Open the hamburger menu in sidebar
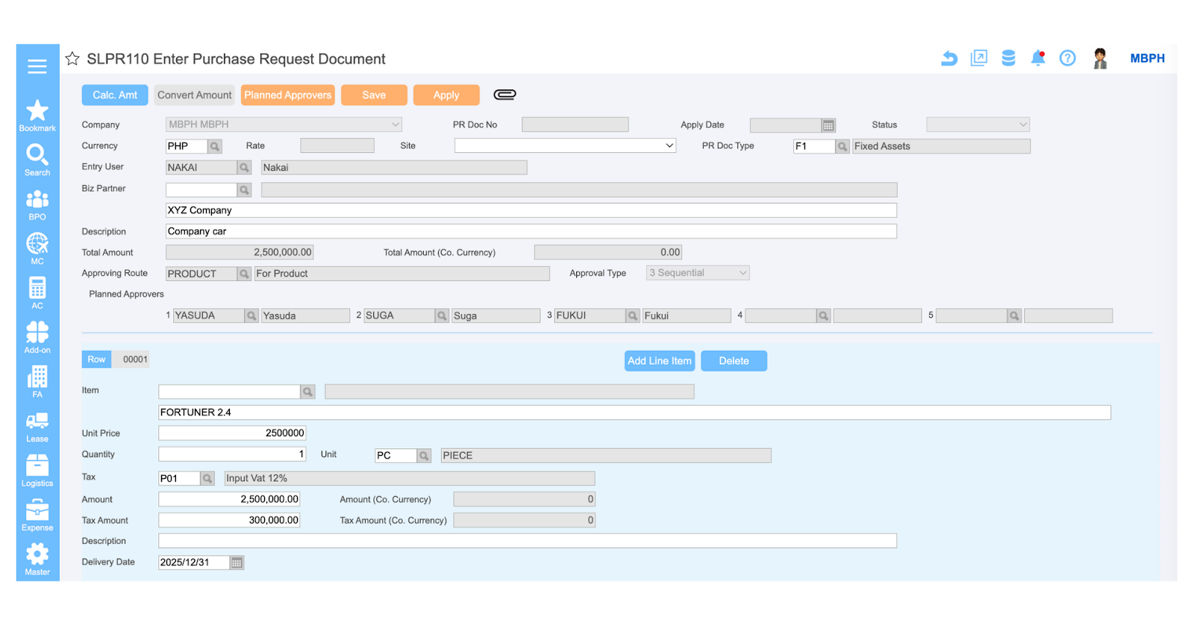The height and width of the screenshot is (625, 1194). pyautogui.click(x=37, y=66)
